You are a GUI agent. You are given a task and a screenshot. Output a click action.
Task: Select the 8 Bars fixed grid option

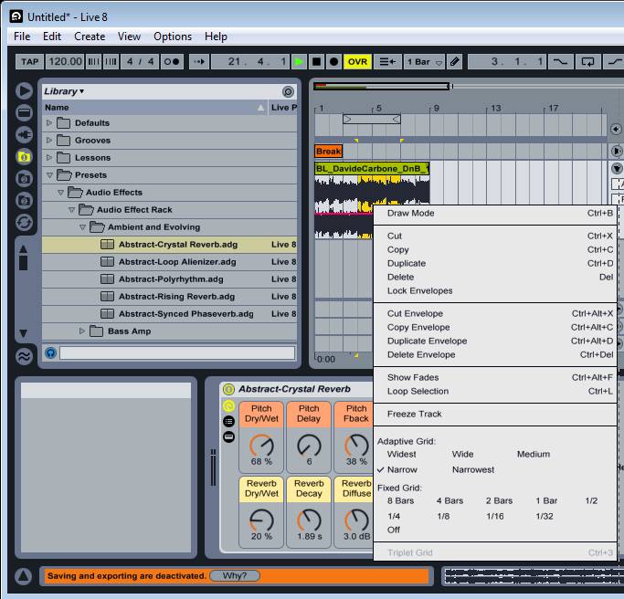pos(401,500)
